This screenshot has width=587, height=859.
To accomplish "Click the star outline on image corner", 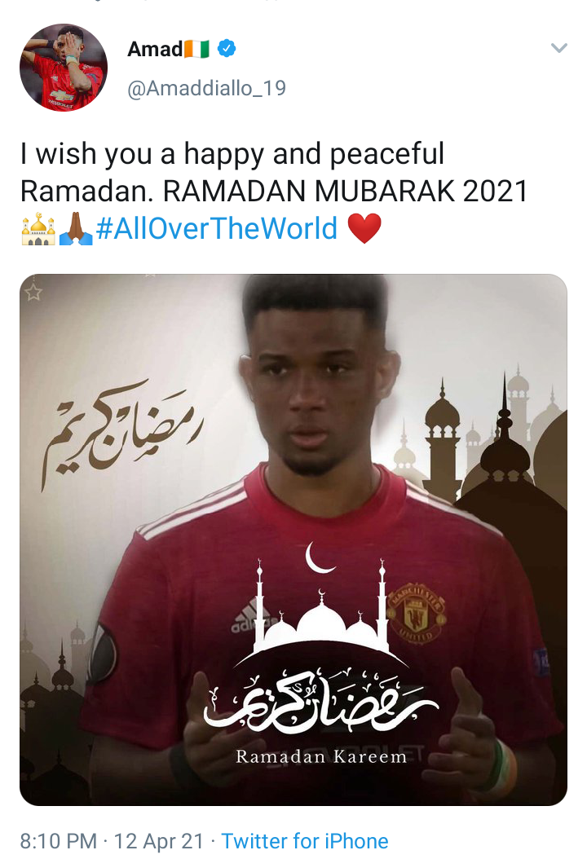I will (33, 292).
